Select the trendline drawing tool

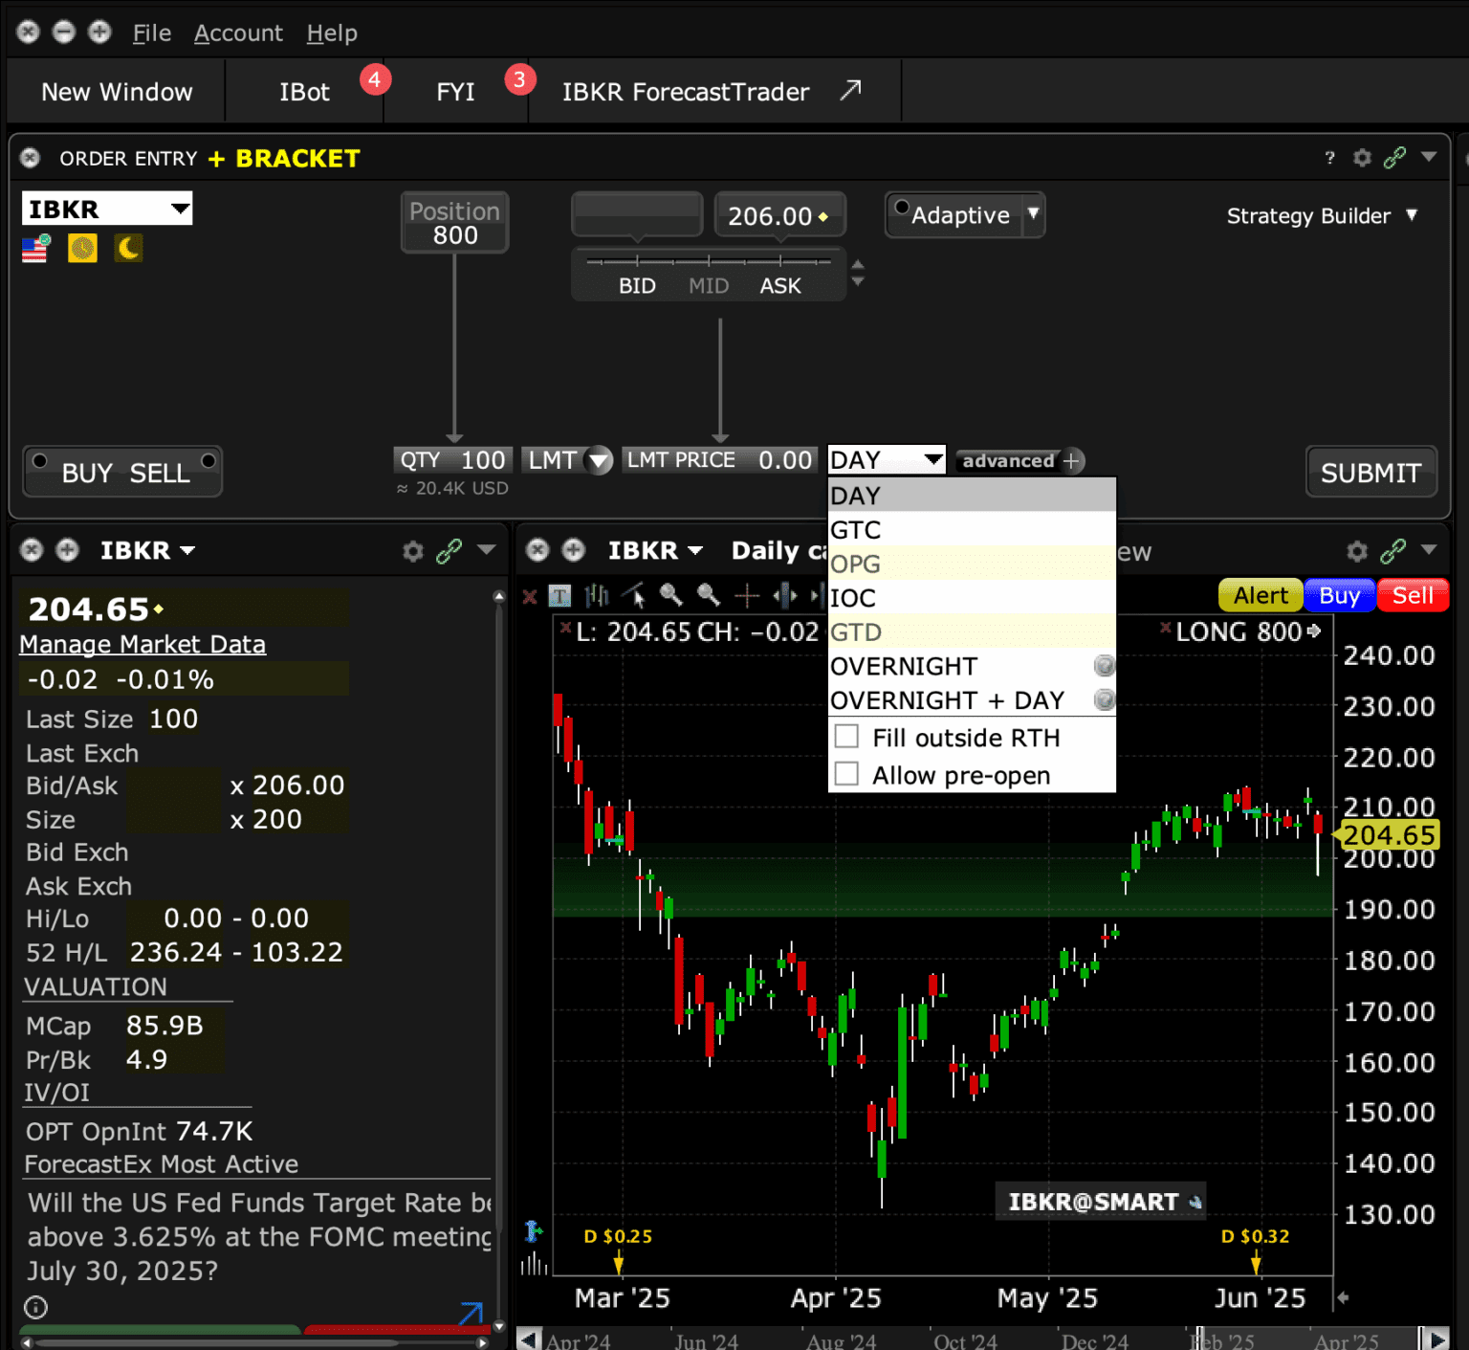pyautogui.click(x=634, y=597)
